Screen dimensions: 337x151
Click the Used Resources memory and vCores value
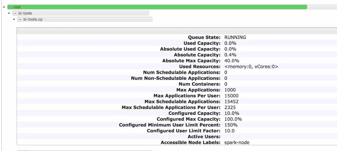pos(251,67)
